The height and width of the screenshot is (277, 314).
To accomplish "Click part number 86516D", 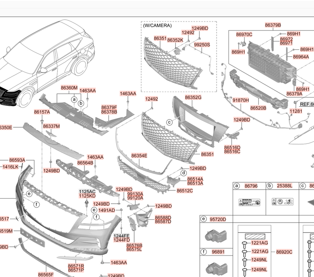I will tap(232, 147).
